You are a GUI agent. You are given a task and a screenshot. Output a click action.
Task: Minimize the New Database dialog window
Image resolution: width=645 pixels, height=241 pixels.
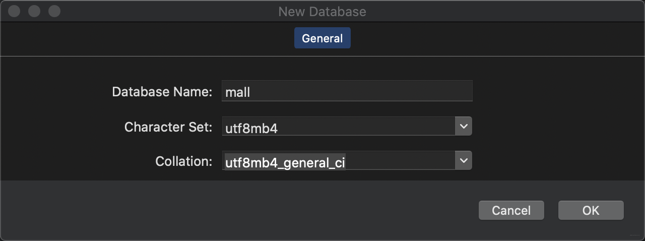(34, 11)
